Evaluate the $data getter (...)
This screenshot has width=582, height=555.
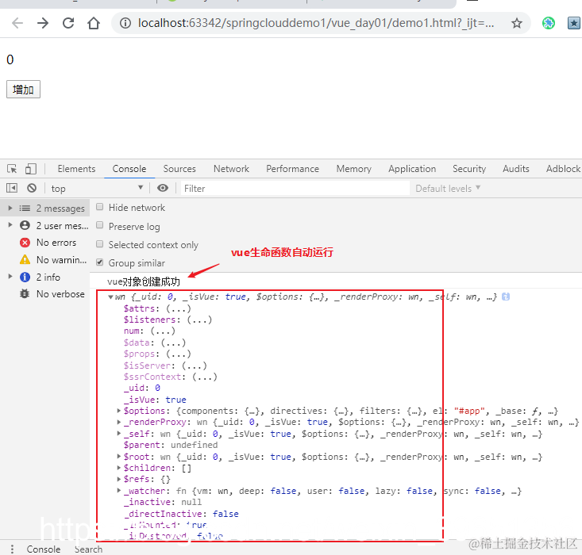[173, 343]
